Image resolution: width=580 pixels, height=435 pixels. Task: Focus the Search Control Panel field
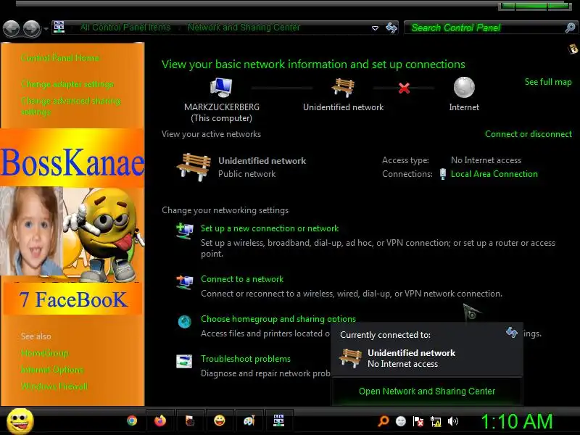coord(485,28)
